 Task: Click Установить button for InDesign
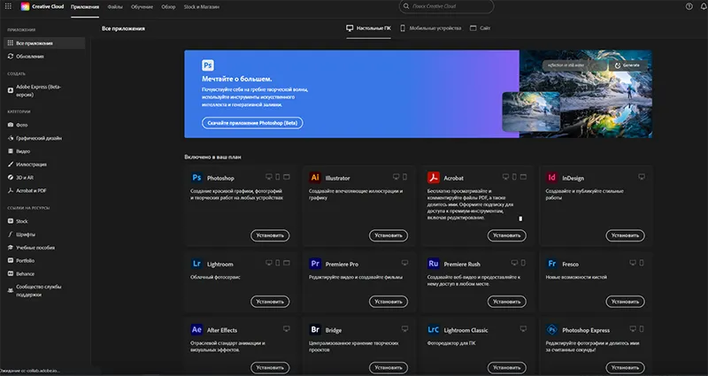tap(625, 235)
